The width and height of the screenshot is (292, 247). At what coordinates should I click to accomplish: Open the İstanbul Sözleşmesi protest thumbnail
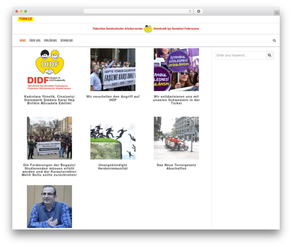[176, 69]
